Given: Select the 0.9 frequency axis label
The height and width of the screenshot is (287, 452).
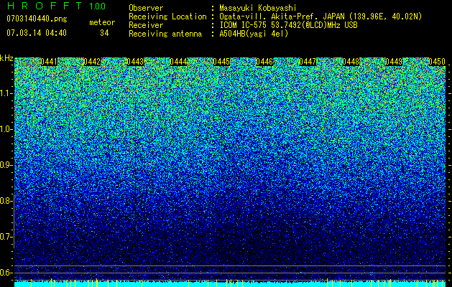Looking at the screenshot, I should point(6,165).
